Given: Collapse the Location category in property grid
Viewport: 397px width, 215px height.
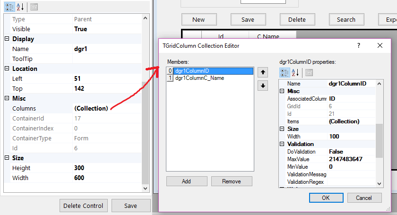Looking at the screenshot, I should (7, 69).
